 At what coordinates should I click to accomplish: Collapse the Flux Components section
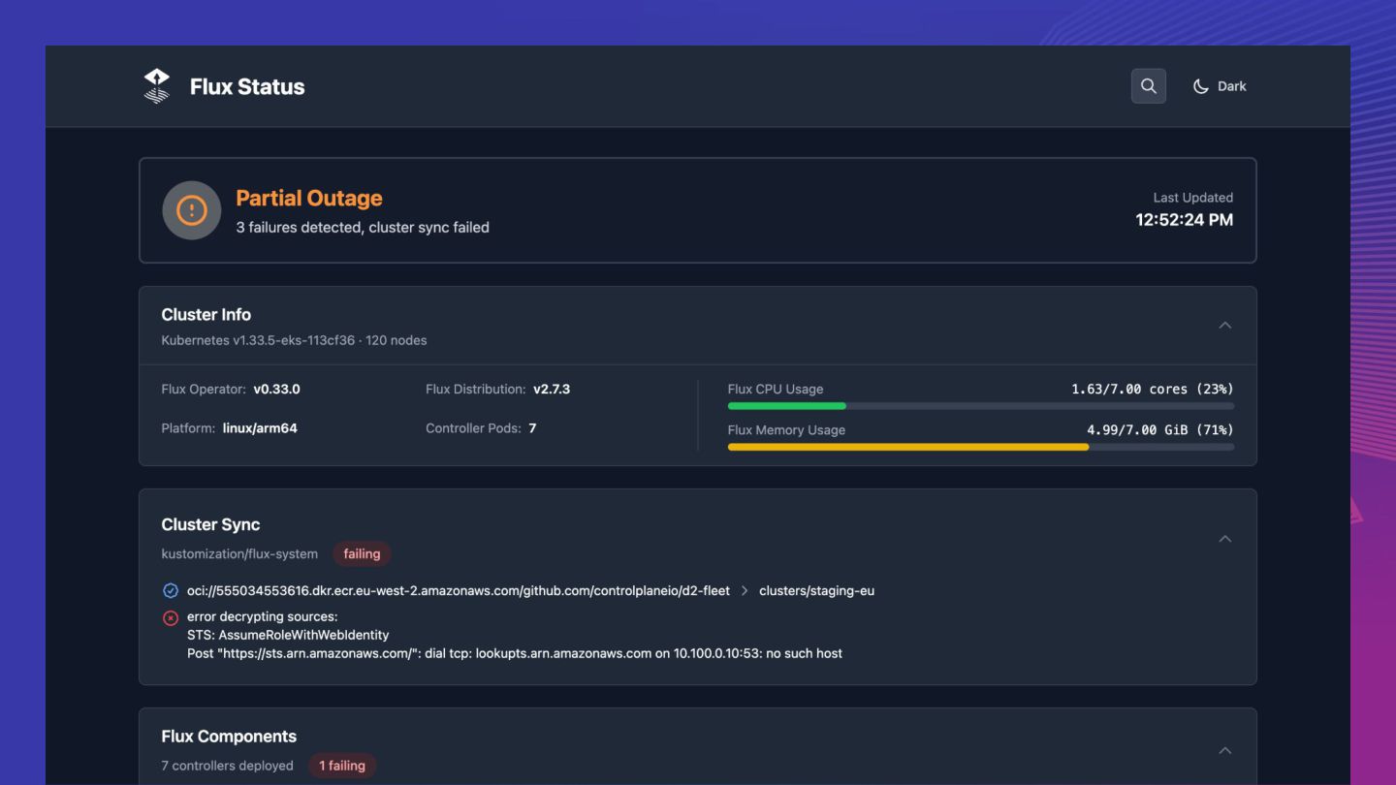1225,751
